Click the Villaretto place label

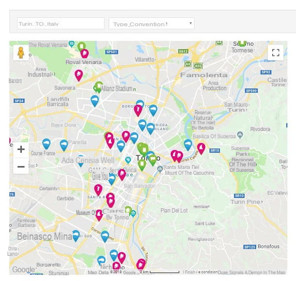pos(145,60)
